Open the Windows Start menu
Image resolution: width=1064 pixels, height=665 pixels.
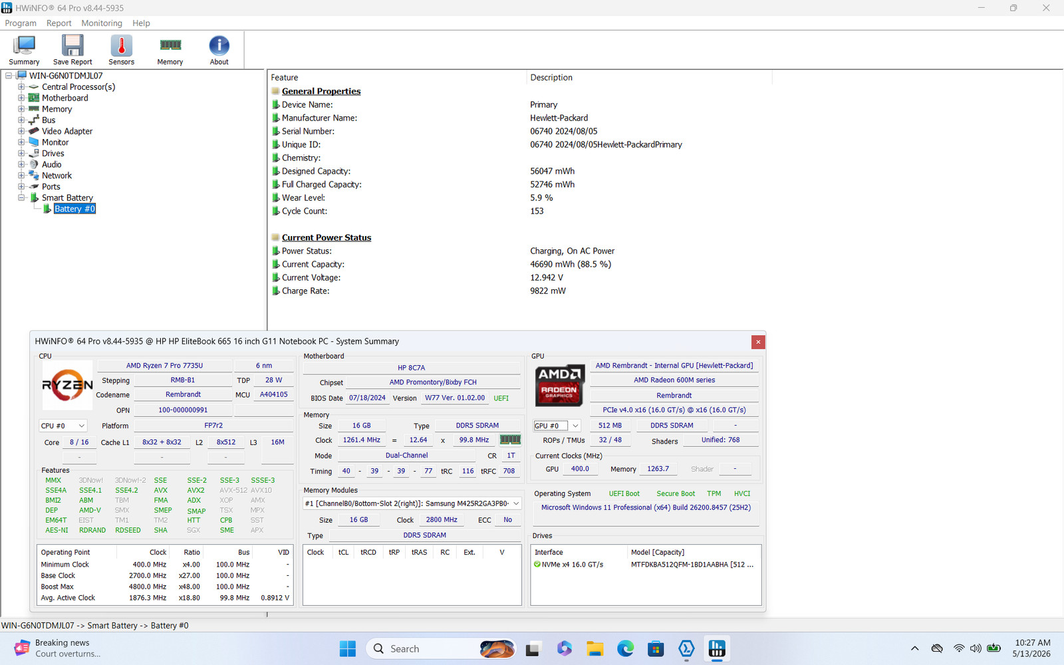pos(348,648)
